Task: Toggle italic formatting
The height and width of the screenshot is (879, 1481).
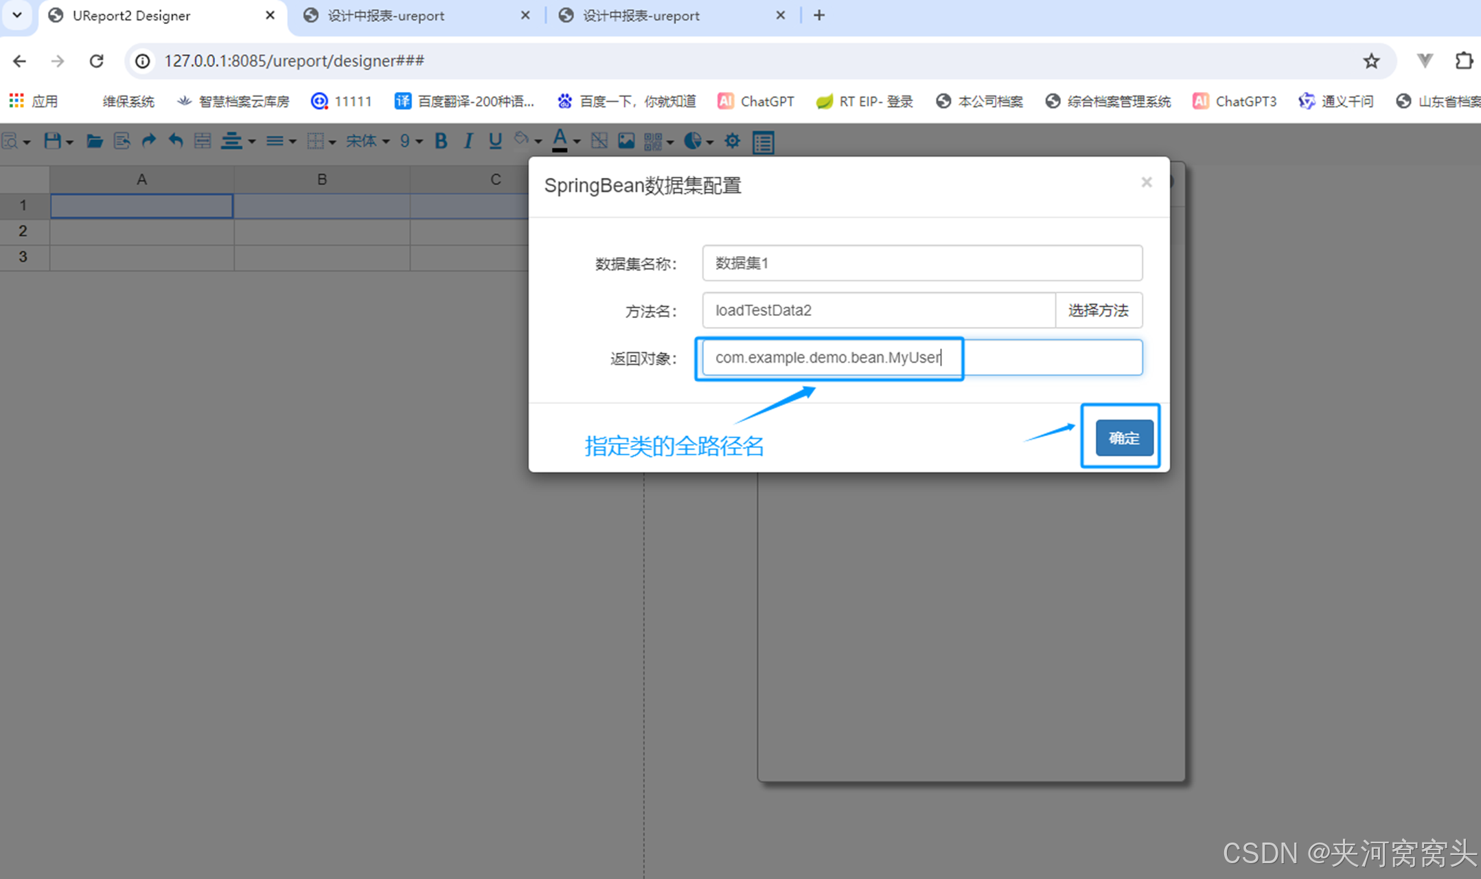Action: point(468,141)
